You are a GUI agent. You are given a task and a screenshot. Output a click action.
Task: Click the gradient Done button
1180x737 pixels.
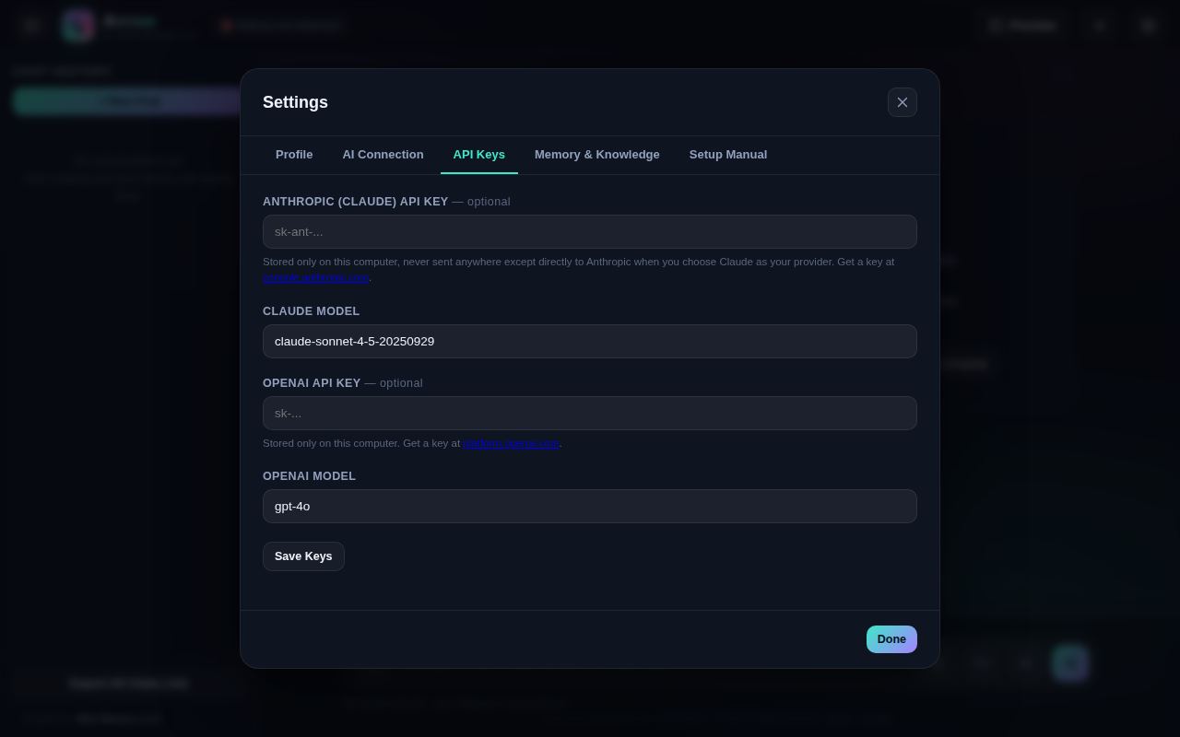pyautogui.click(x=891, y=639)
